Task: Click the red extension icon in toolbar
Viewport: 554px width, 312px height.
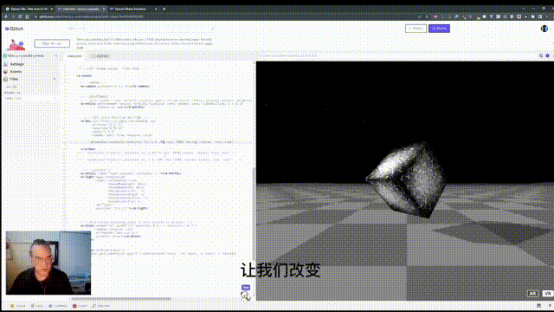Action: 435,16
